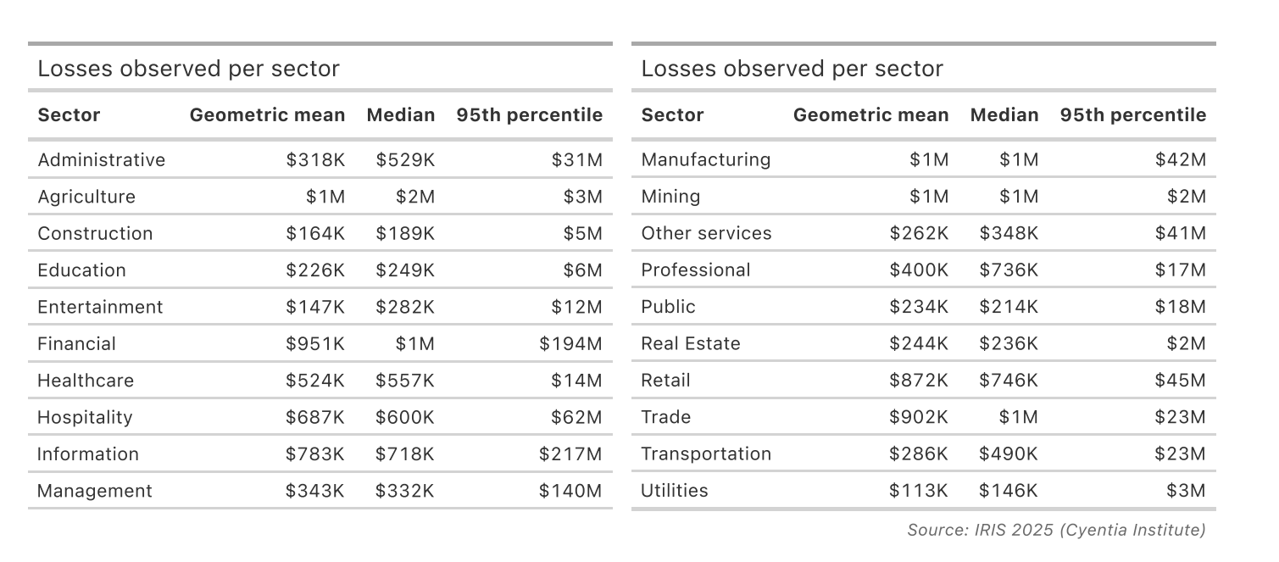Select the Financial sector row label
Image resolution: width=1279 pixels, height=562 pixels.
(x=76, y=344)
